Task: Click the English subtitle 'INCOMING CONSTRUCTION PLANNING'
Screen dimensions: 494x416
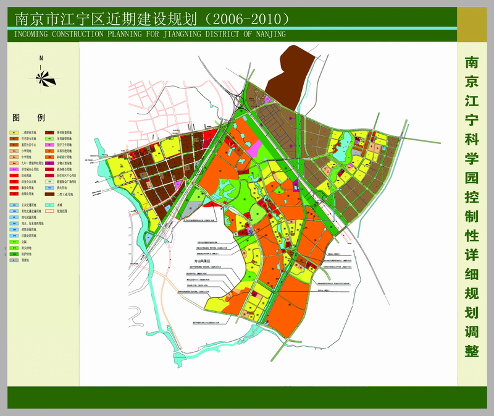Action: pos(149,34)
